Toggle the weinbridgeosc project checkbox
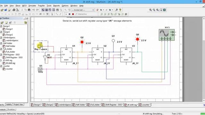The width and height of the screenshot is (205, 115). [1, 38]
